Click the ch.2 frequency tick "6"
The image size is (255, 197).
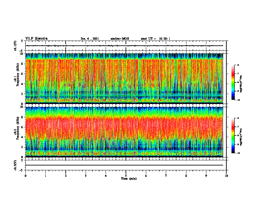pyautogui.click(x=23, y=127)
